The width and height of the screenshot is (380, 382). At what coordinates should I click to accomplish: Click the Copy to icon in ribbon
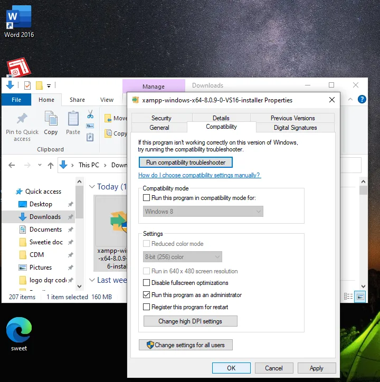pos(108,133)
